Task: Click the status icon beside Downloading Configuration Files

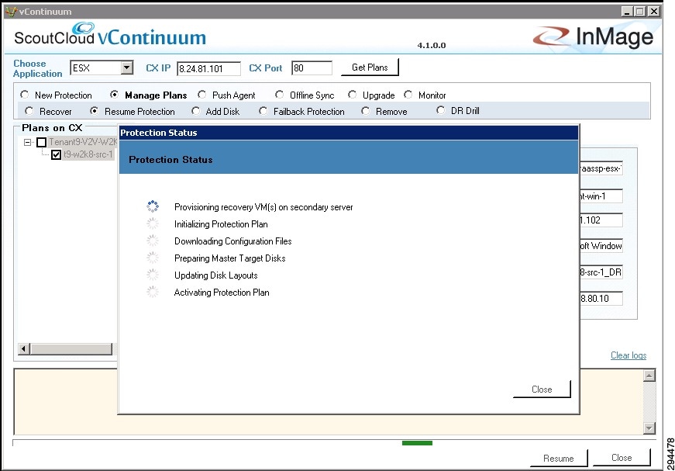Action: coord(153,241)
